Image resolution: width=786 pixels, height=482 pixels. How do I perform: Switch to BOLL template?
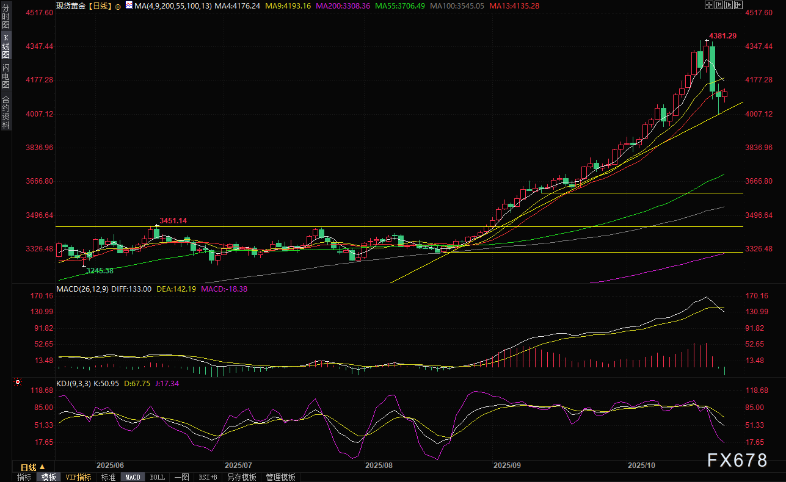click(x=157, y=477)
